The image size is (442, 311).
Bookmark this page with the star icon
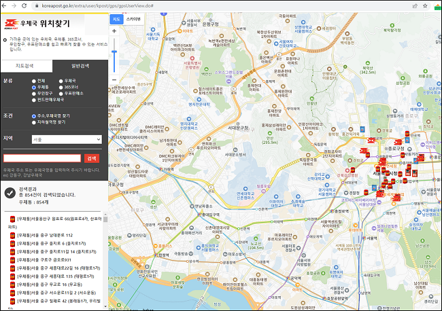[x=425, y=5]
